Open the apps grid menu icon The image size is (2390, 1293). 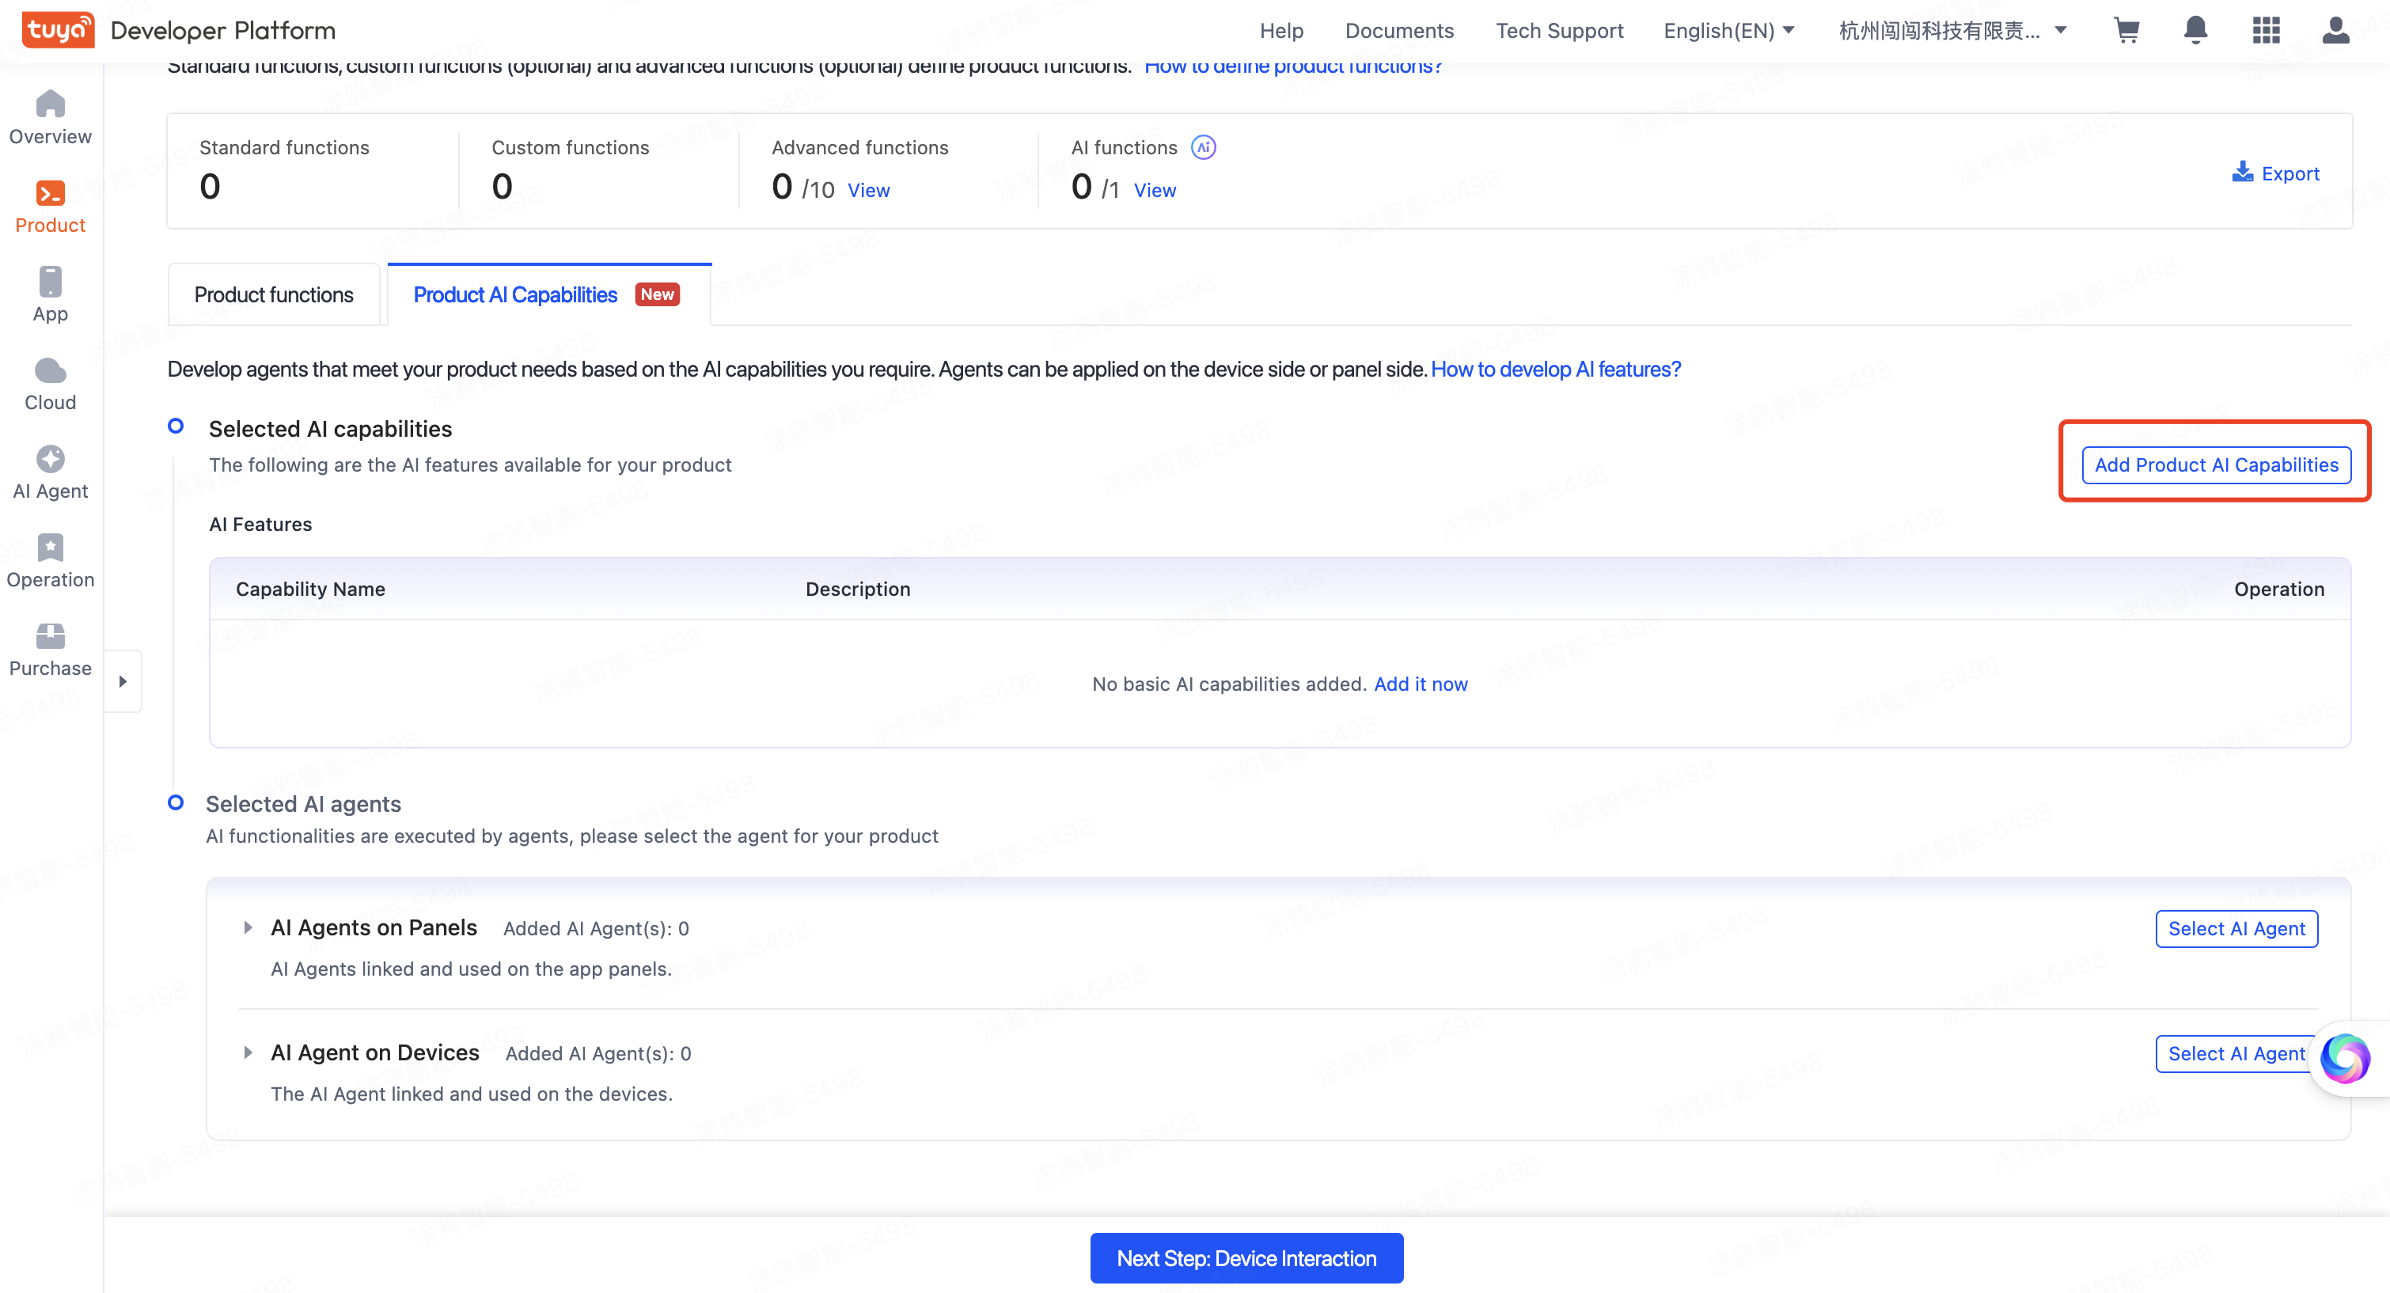click(x=2266, y=31)
